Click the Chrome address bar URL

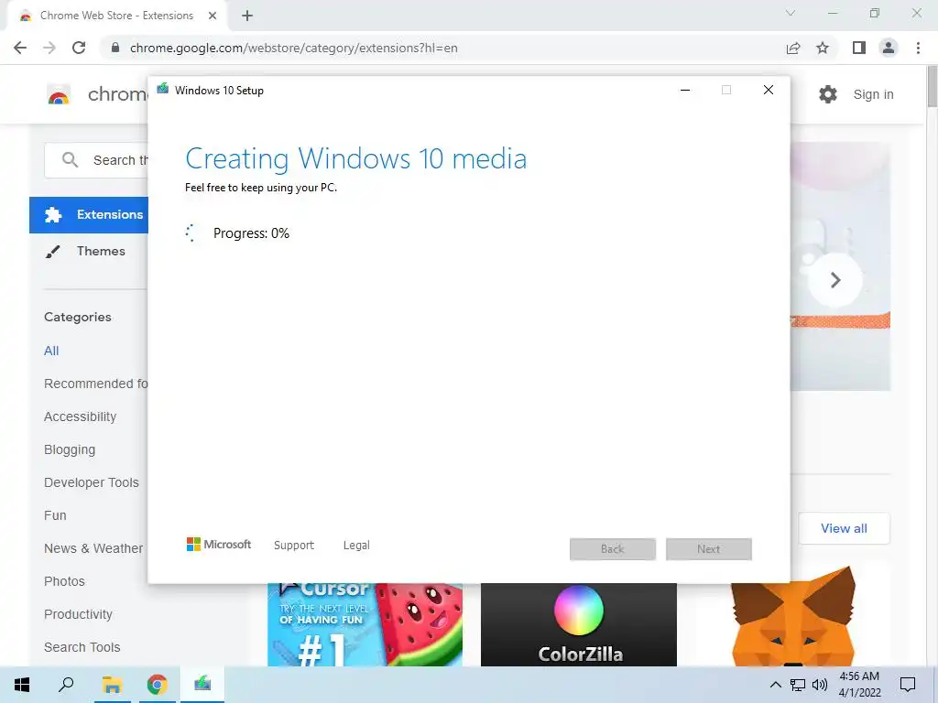click(294, 48)
